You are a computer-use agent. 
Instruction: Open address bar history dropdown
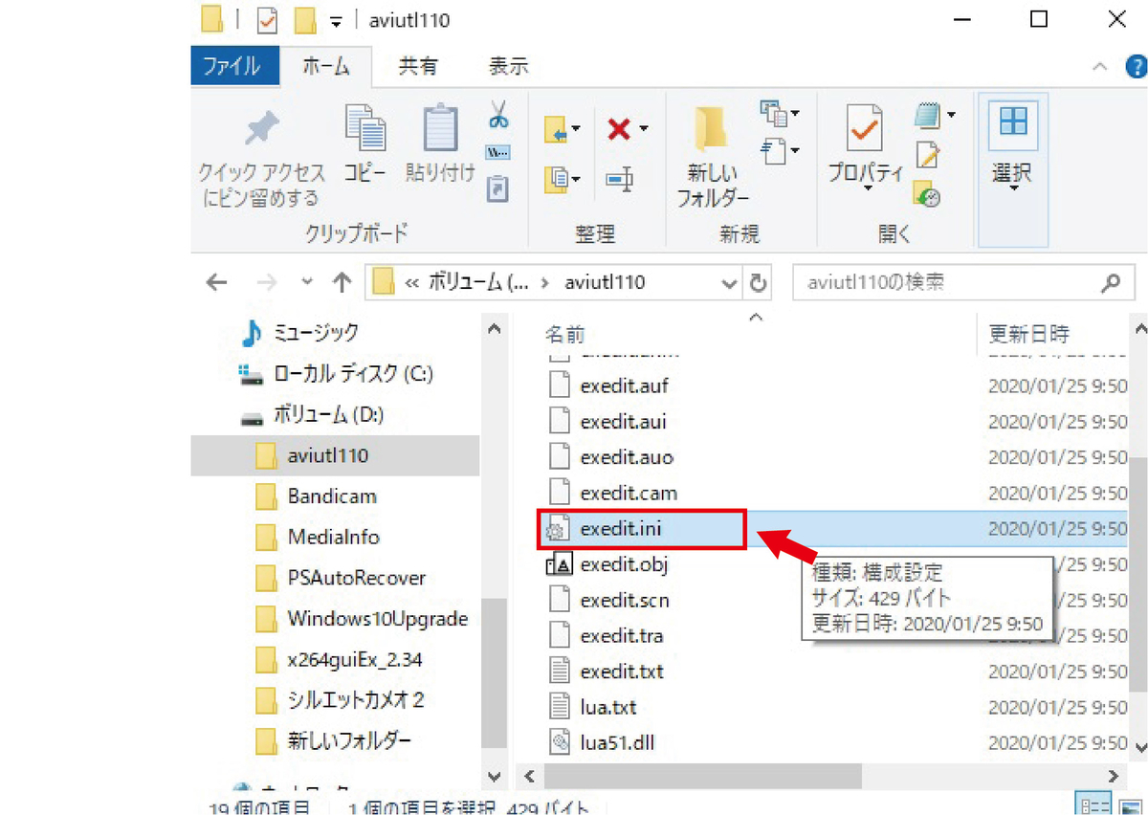click(x=730, y=283)
